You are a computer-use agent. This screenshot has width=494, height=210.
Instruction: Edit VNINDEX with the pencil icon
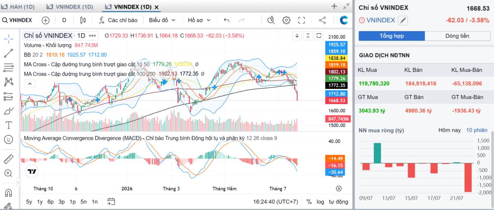(x=403, y=20)
